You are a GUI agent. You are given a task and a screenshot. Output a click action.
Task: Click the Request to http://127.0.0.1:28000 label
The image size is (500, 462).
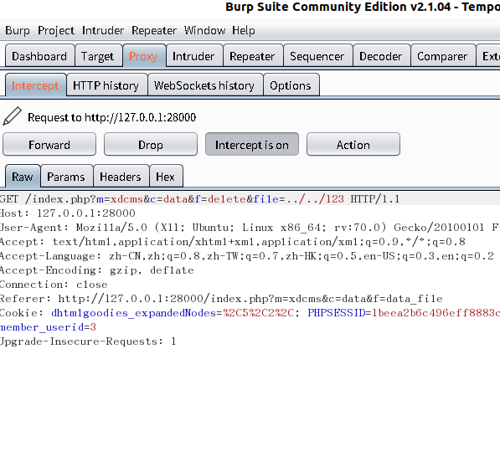click(112, 117)
